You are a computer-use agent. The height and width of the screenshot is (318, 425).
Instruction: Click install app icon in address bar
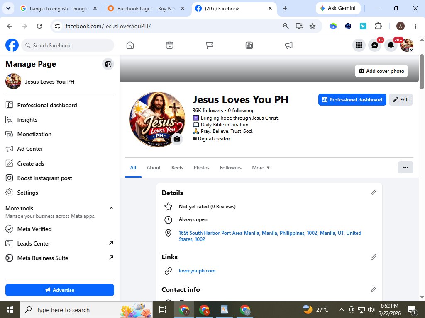(x=299, y=26)
